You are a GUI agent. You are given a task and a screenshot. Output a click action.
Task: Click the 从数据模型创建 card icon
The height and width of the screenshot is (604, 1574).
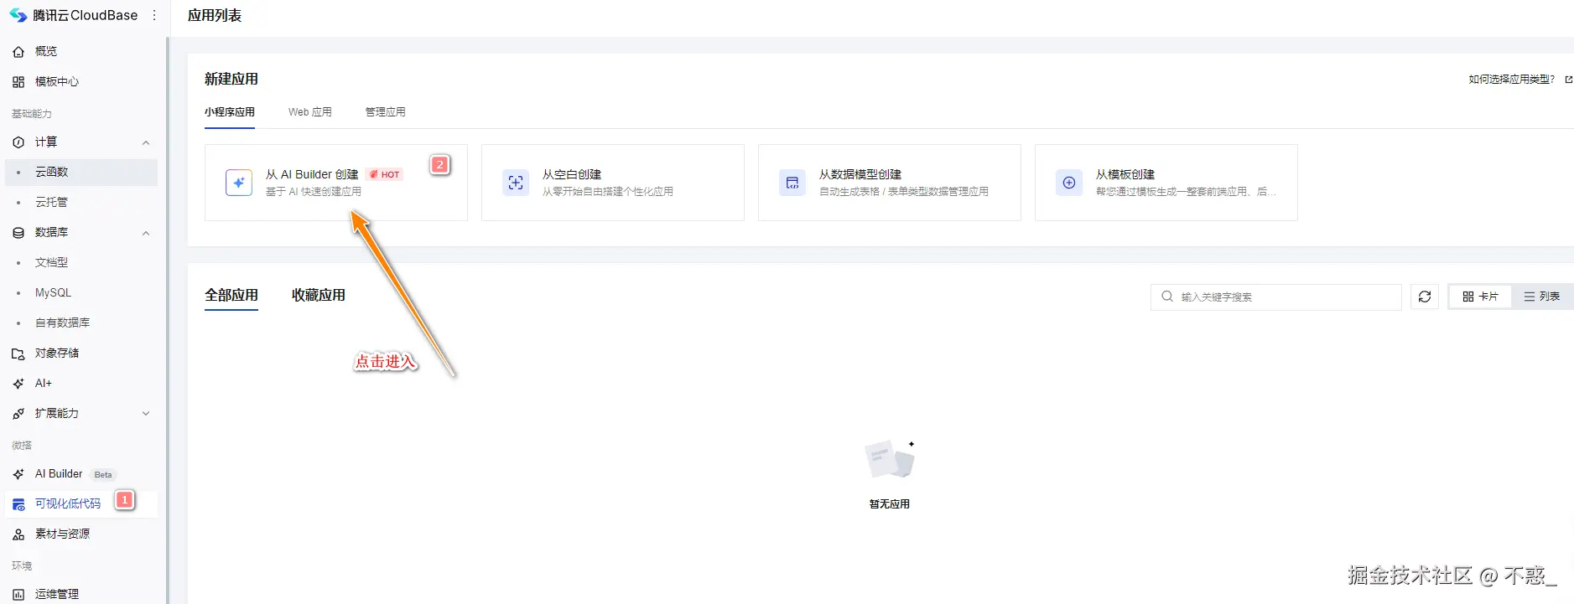point(792,183)
